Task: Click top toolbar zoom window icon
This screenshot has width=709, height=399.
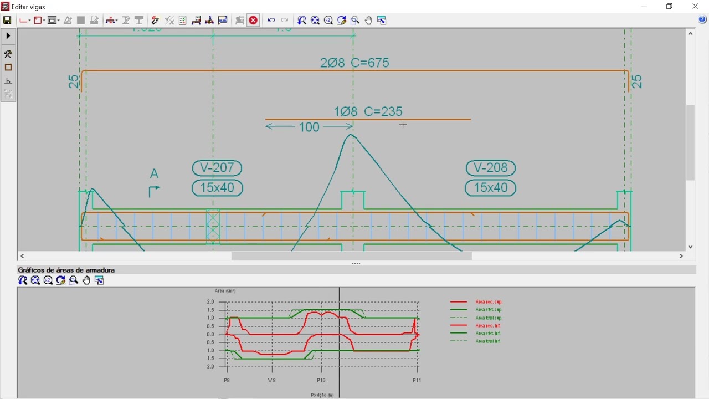Action: [355, 21]
